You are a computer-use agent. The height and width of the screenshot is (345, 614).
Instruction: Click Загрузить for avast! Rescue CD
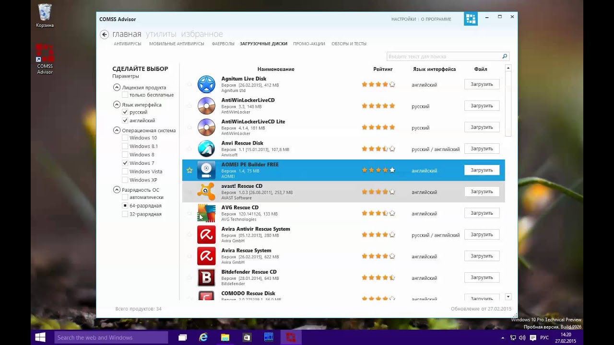[482, 192]
